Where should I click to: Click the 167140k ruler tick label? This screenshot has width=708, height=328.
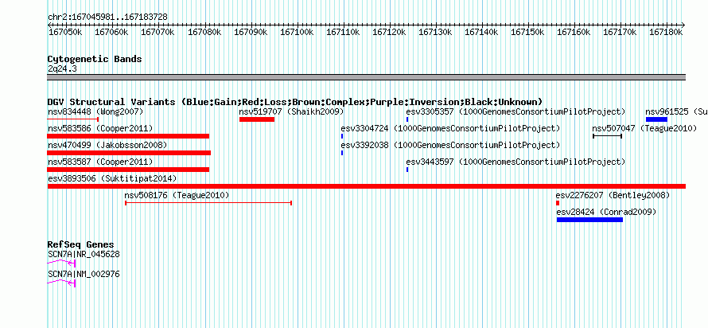tap(482, 33)
